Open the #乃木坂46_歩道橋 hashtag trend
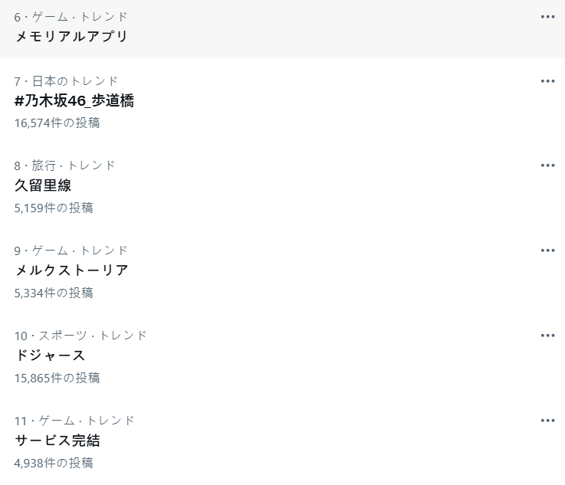The image size is (565, 485). click(x=74, y=100)
